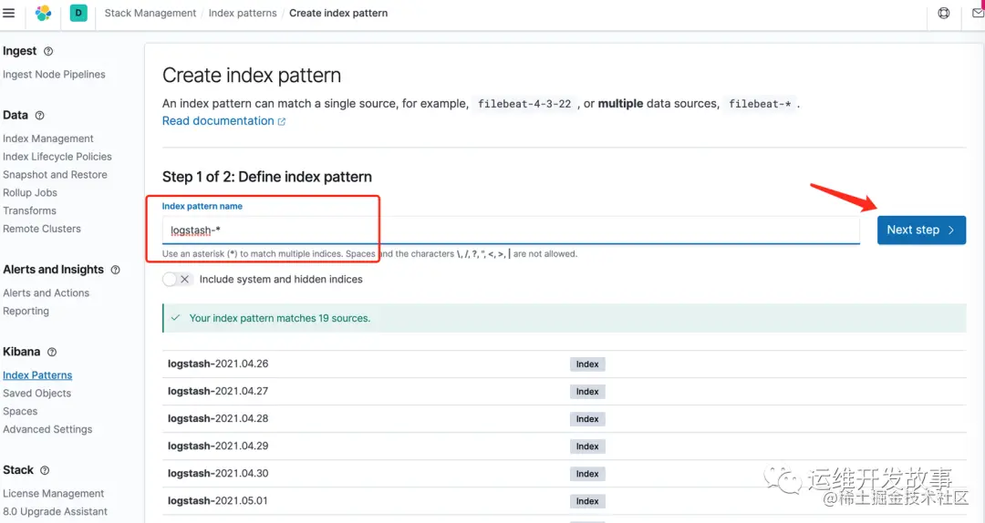Click the logstash-2021.04.29 row
Image resolution: width=985 pixels, height=523 pixels.
point(564,446)
